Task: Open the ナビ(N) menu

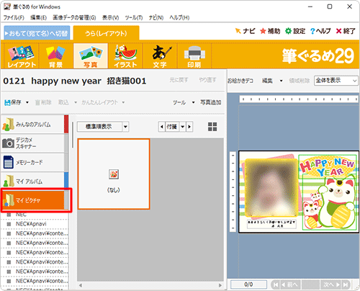Action: pyautogui.click(x=156, y=17)
